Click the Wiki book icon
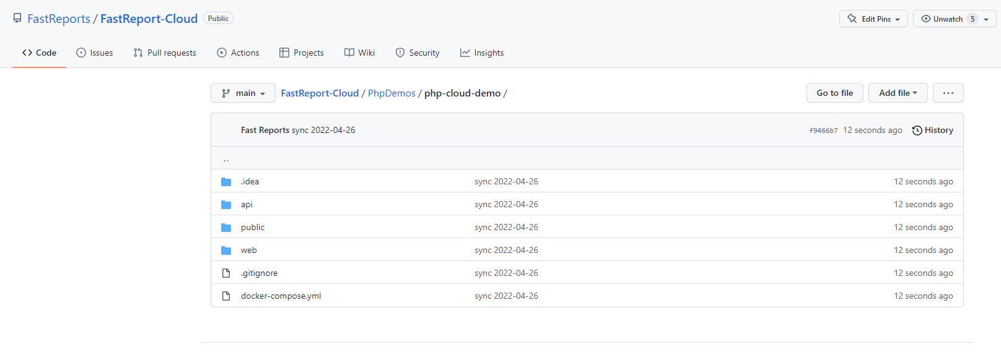The width and height of the screenshot is (1001, 360). coord(349,53)
